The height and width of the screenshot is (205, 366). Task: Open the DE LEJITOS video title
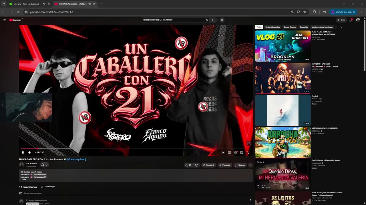(x=327, y=194)
